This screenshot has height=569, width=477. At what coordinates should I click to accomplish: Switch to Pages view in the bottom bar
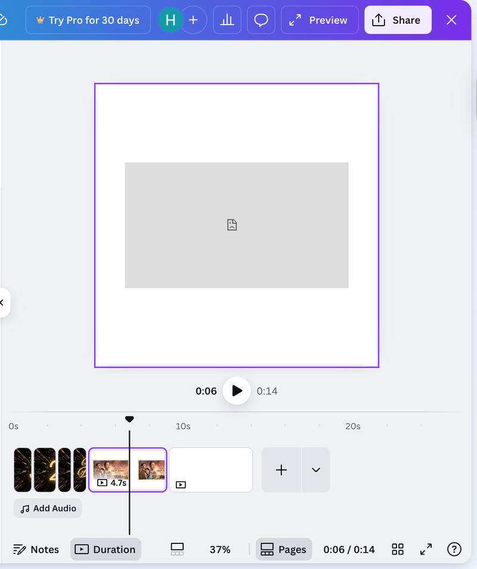coord(284,549)
